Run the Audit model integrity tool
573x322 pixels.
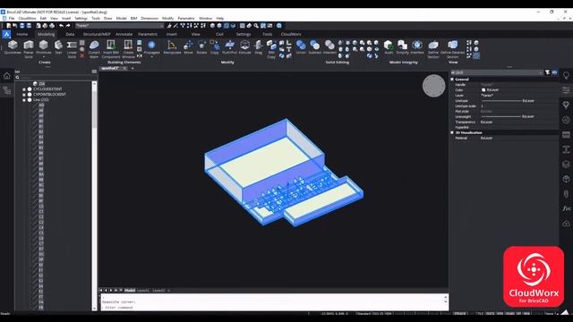pos(389,47)
